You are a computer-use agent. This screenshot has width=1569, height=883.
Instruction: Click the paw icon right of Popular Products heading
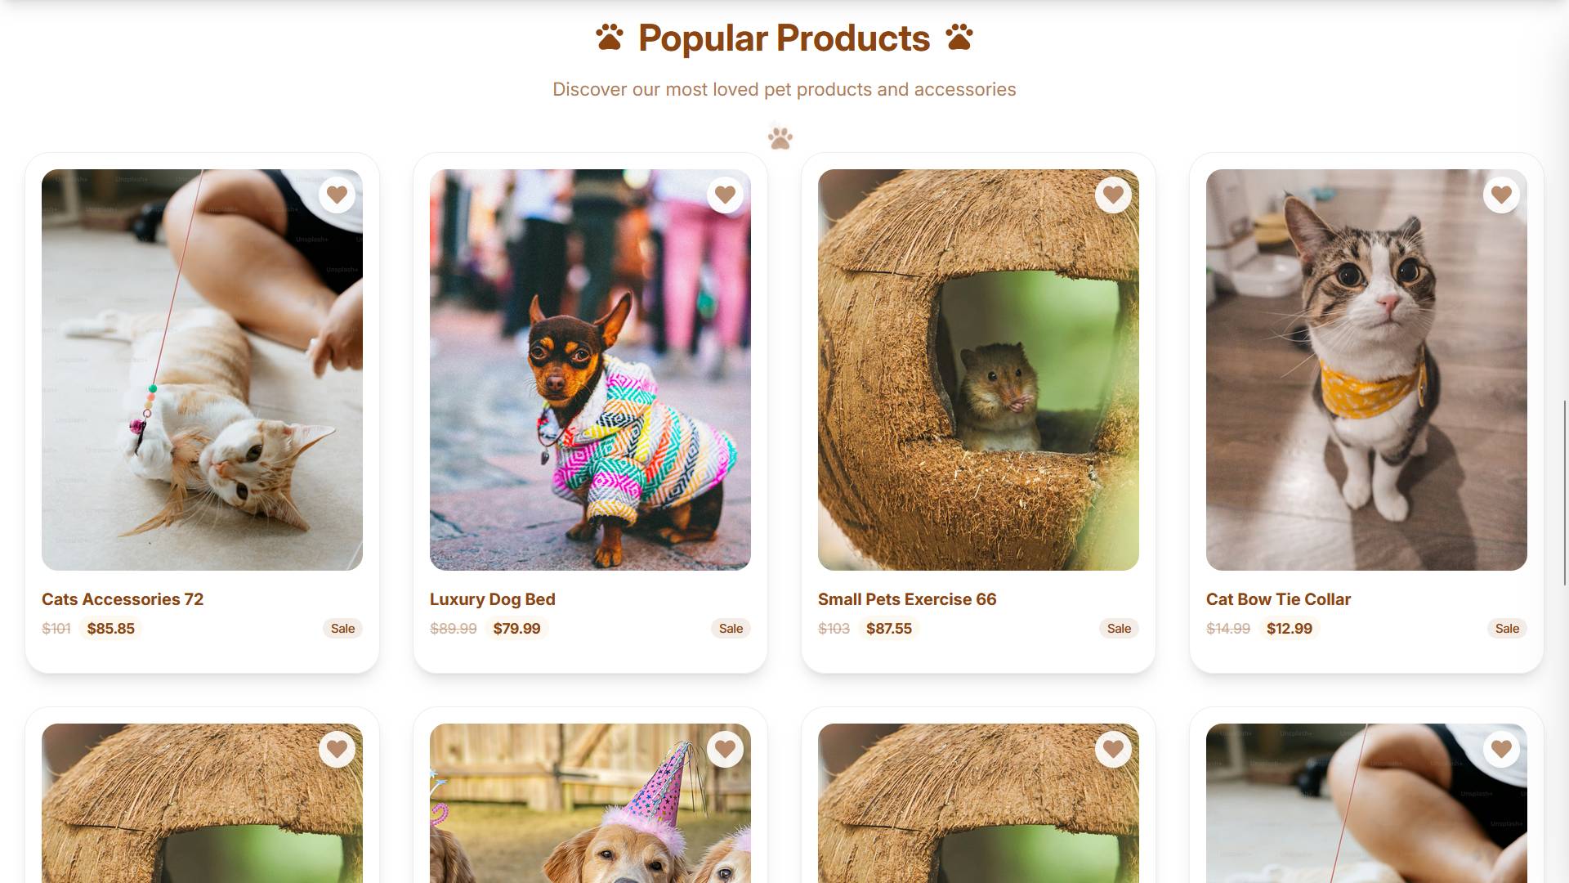point(960,37)
